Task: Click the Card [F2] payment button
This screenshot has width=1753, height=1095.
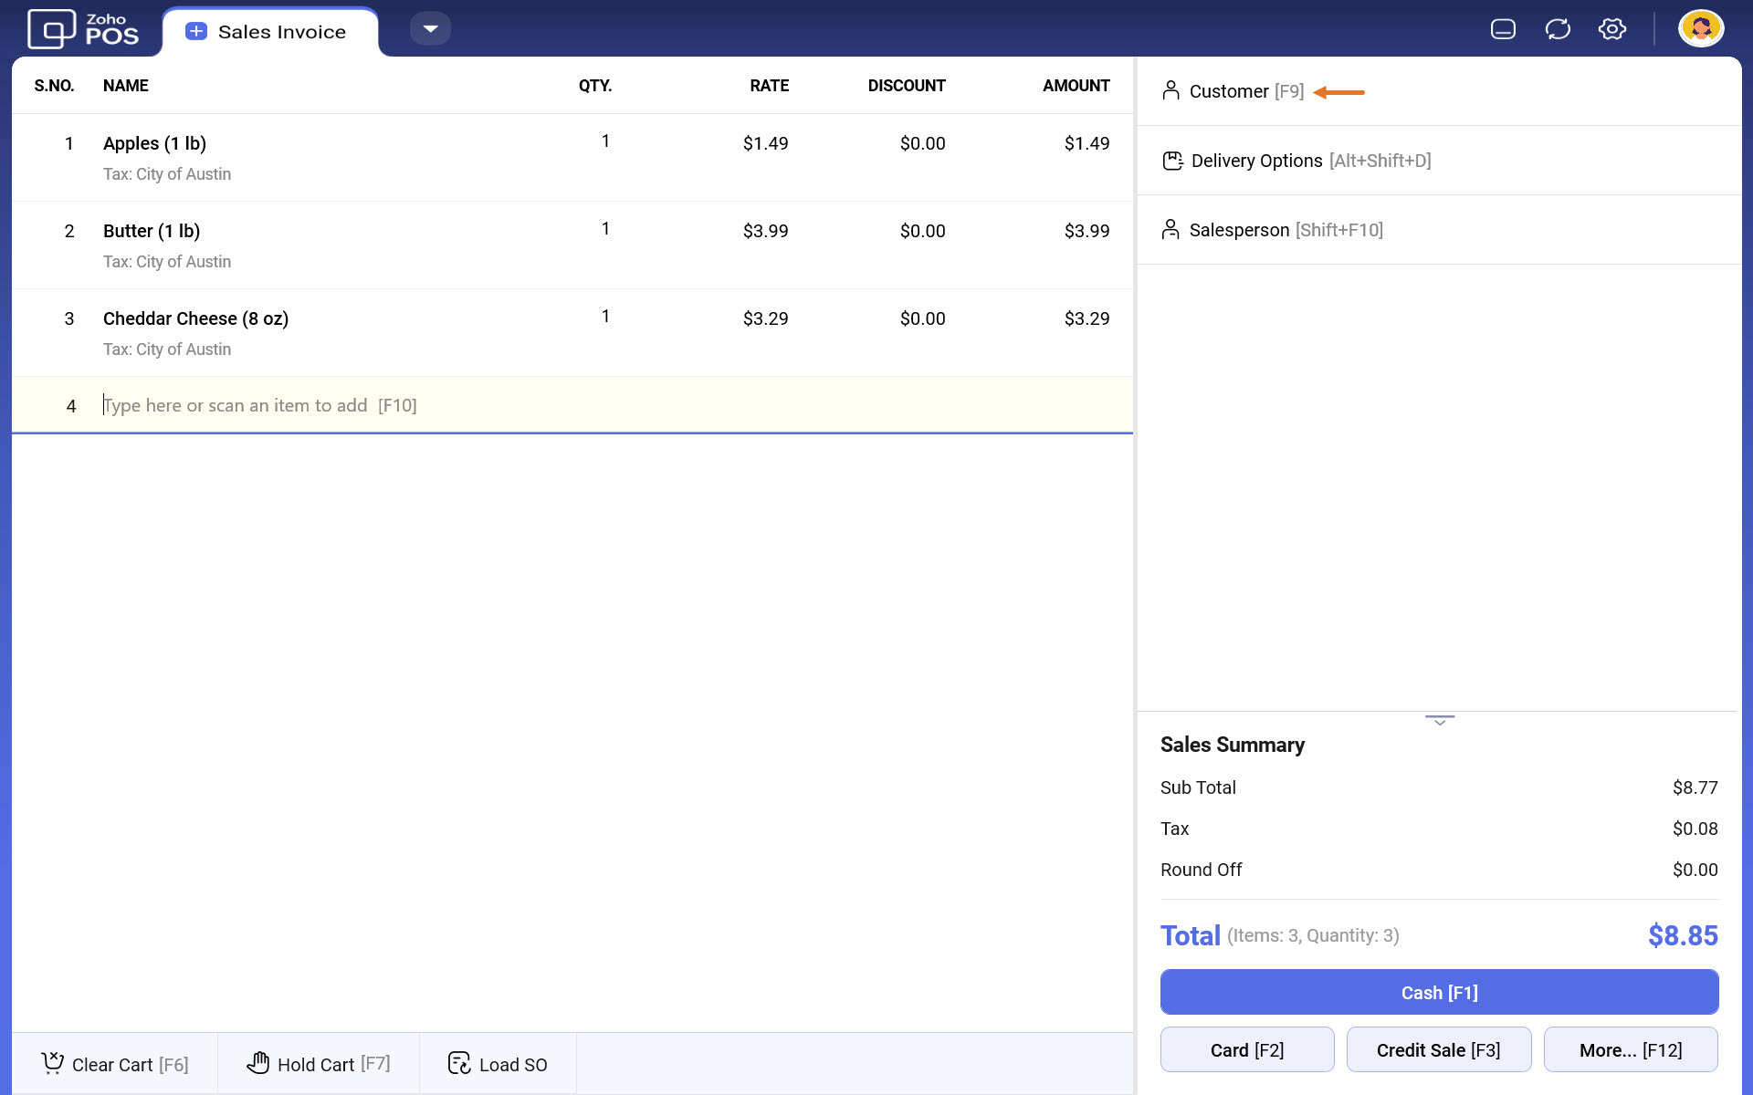Action: [1247, 1050]
